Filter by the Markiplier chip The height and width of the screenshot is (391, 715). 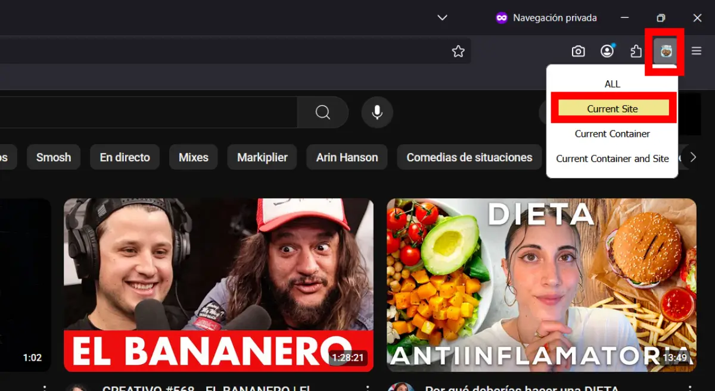(x=262, y=158)
